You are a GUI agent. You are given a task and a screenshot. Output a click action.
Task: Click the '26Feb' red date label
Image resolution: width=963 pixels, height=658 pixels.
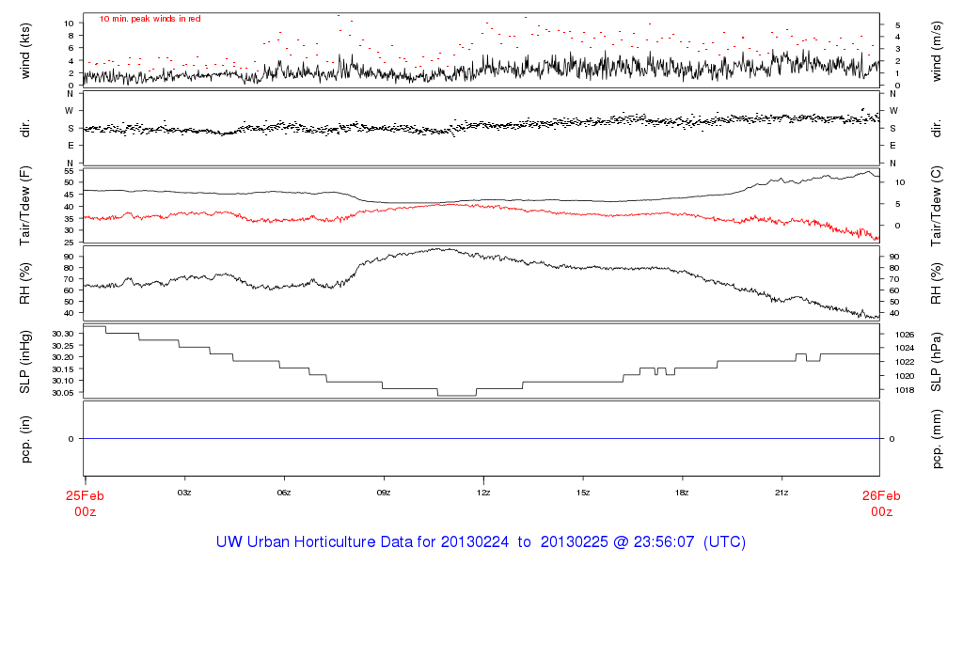click(880, 496)
